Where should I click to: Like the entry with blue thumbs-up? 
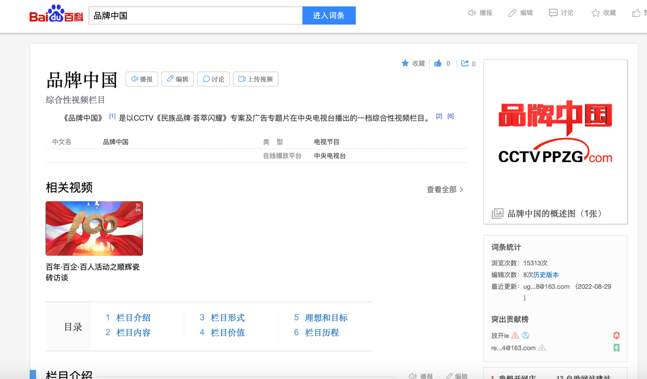(438, 63)
